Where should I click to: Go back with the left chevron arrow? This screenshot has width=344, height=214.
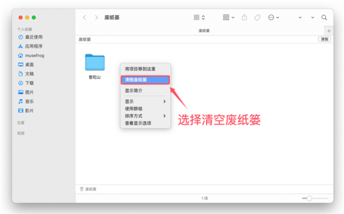click(x=84, y=18)
